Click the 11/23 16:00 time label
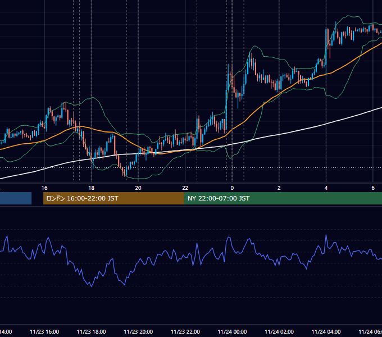The width and height of the screenshot is (382, 337). [44, 331]
